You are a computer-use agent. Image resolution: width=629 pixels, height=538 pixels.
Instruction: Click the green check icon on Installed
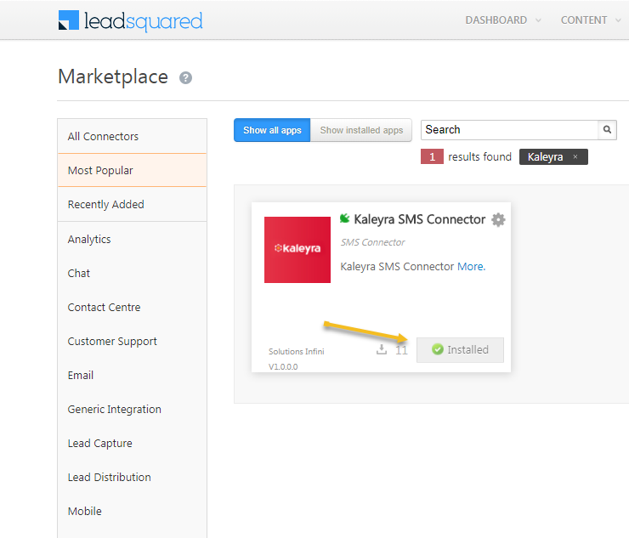pos(437,349)
